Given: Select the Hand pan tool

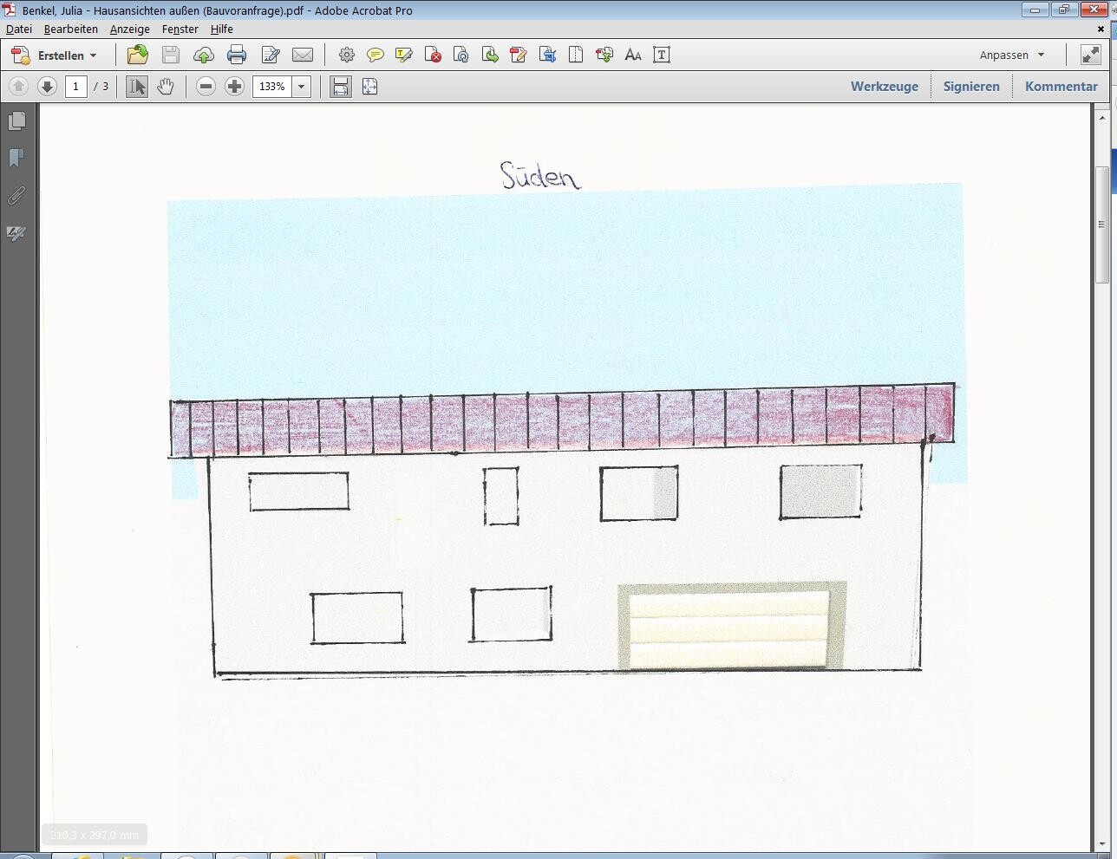Looking at the screenshot, I should [x=166, y=87].
